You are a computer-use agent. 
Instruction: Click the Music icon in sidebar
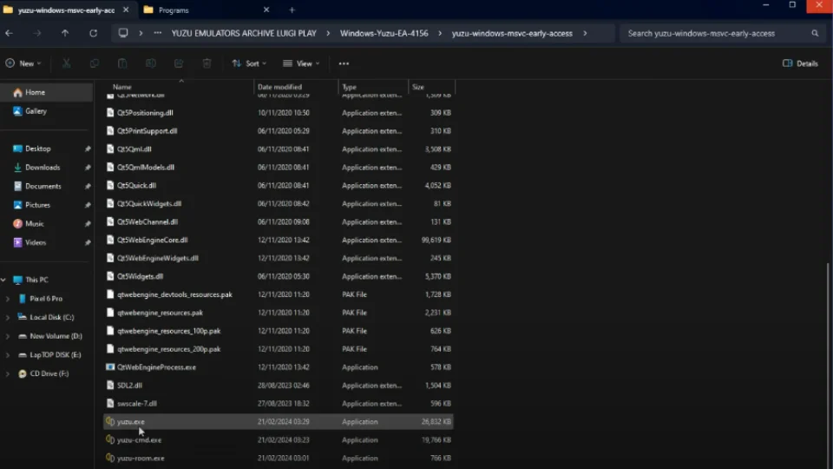17,224
